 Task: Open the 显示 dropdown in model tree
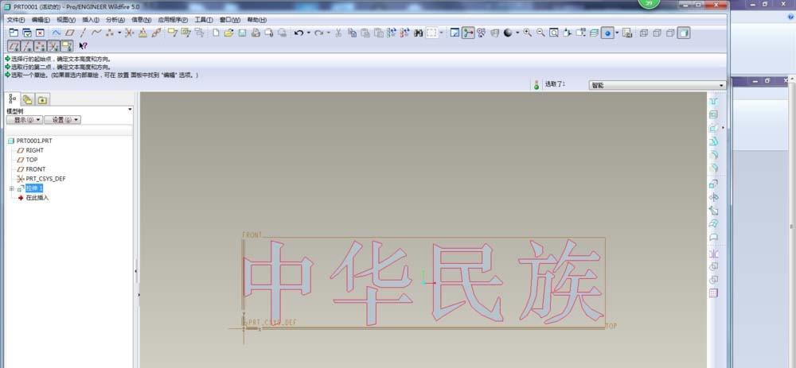(x=25, y=120)
